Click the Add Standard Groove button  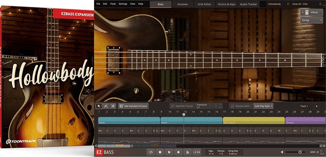coord(133,106)
